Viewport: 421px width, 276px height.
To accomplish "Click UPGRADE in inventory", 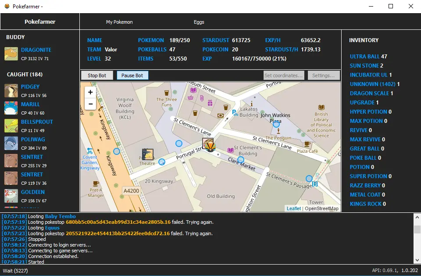I will (x=364, y=102).
